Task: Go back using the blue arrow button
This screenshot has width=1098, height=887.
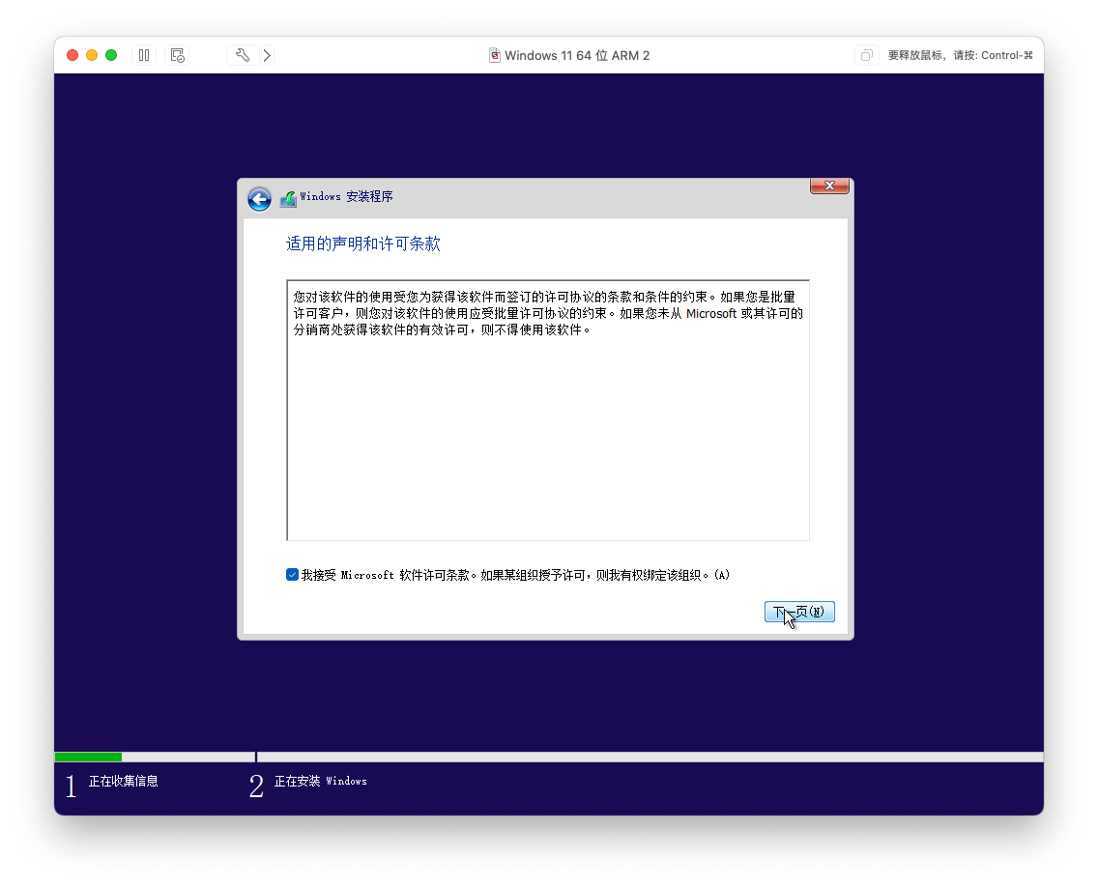Action: (259, 199)
